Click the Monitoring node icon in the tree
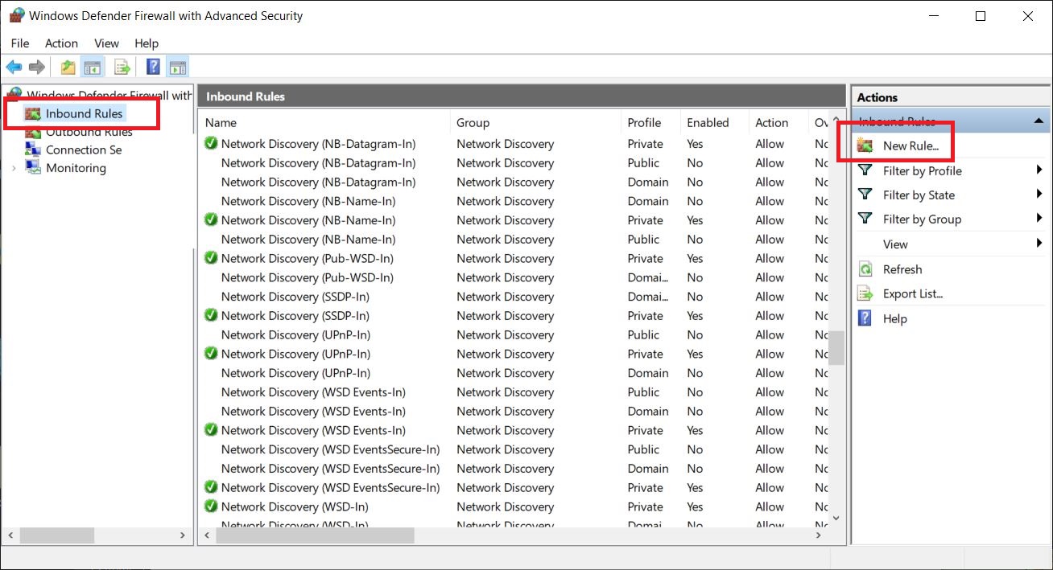 [x=33, y=168]
